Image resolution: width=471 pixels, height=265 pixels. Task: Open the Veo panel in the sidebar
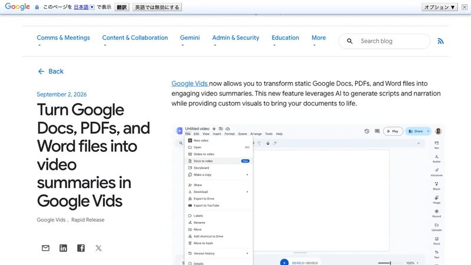[436, 145]
